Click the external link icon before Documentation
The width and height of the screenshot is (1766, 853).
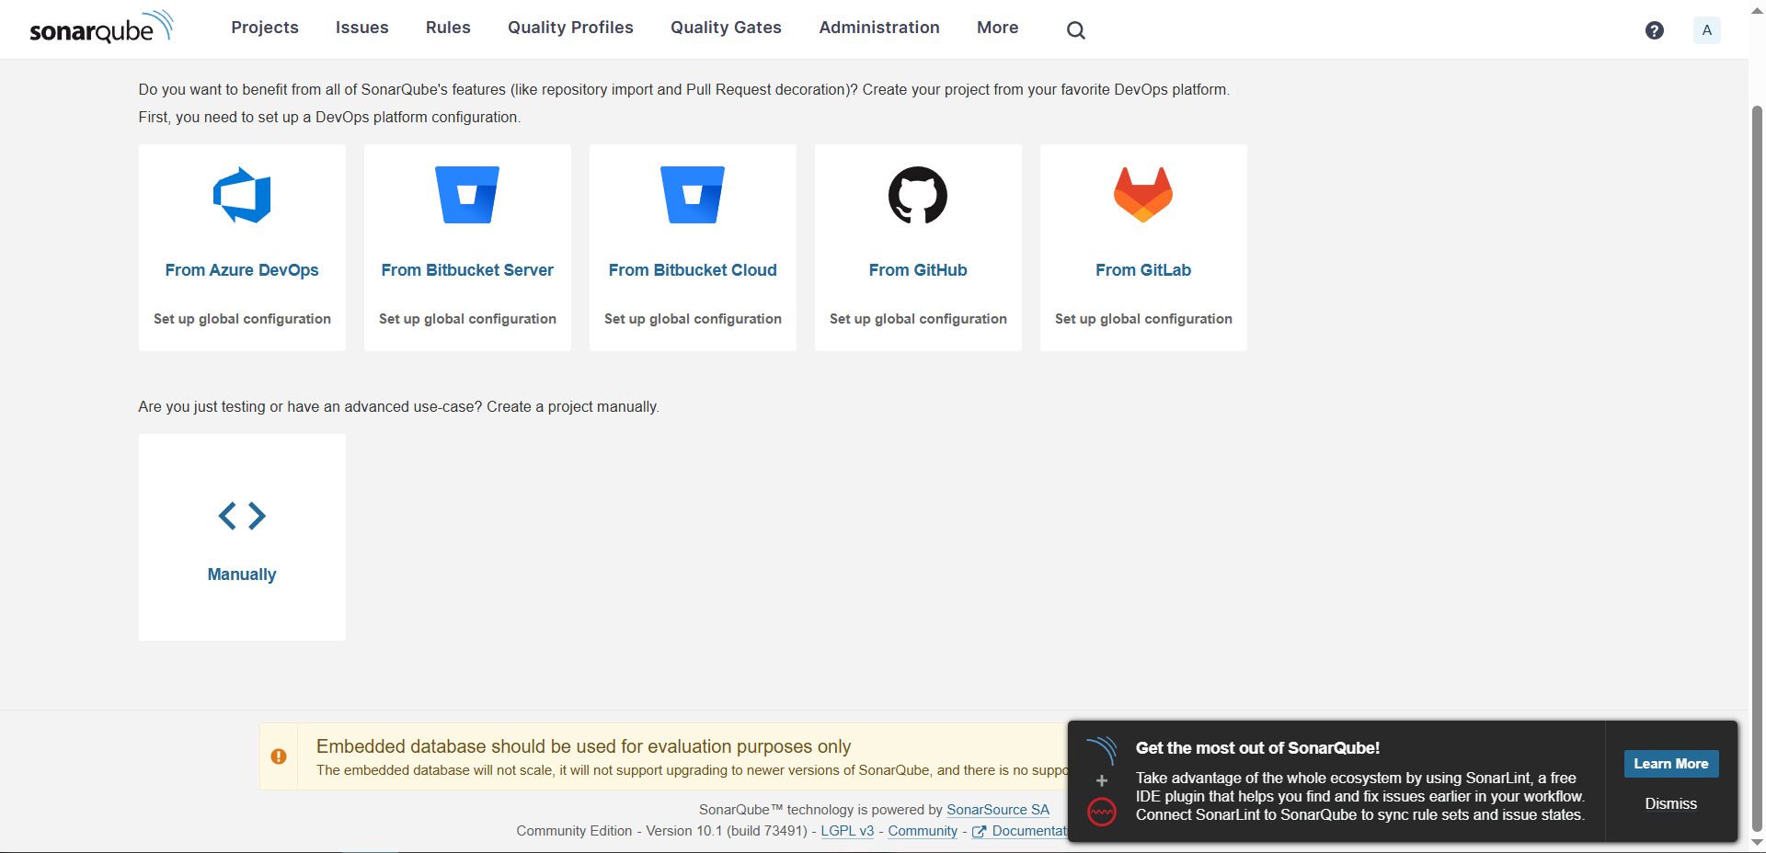(979, 832)
